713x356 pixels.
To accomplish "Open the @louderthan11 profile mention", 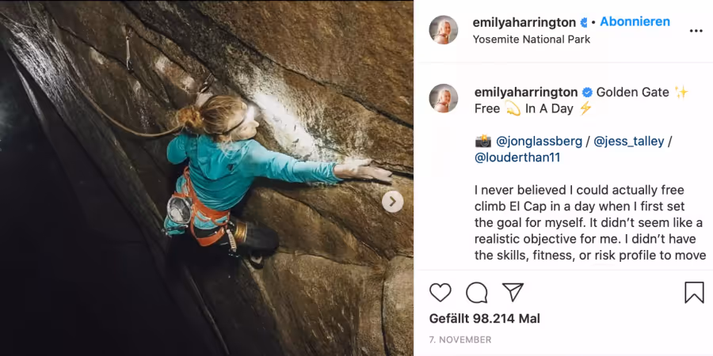I will coord(517,157).
